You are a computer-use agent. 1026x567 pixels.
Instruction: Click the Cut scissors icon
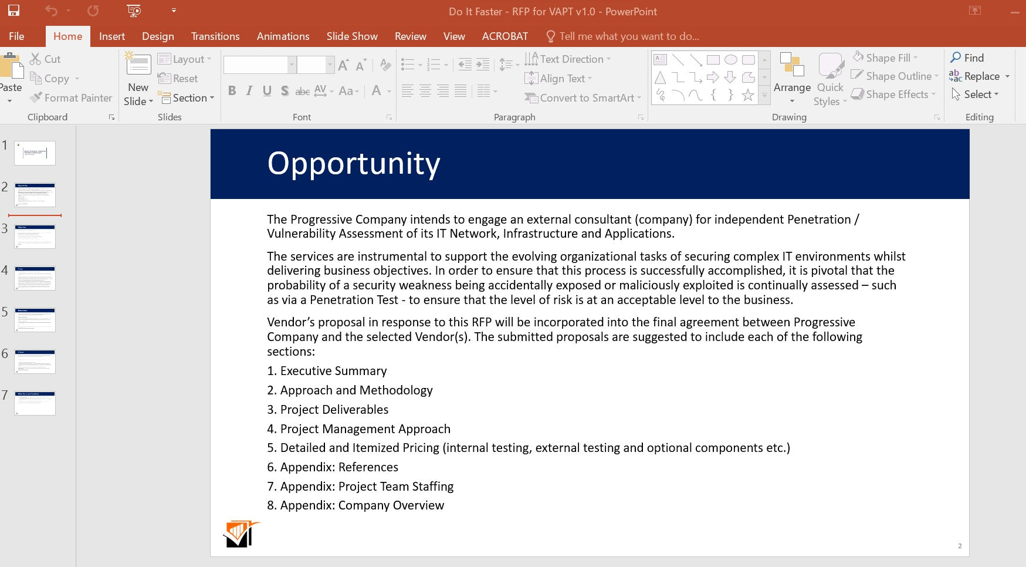(36, 59)
